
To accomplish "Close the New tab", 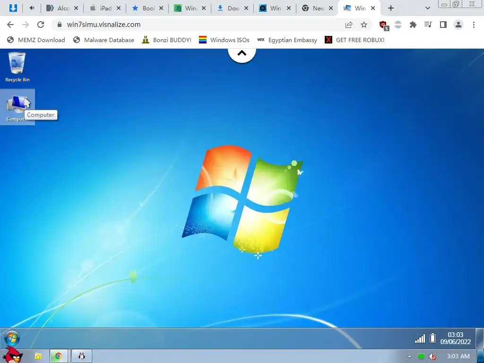I will coord(331,9).
